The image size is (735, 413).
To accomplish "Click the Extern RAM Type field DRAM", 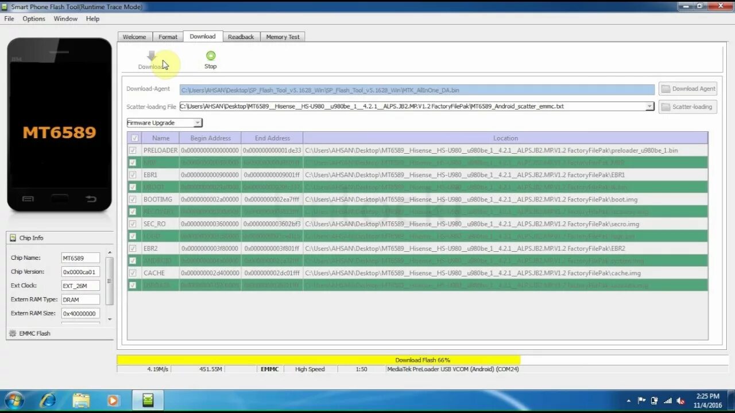I will pyautogui.click(x=80, y=299).
